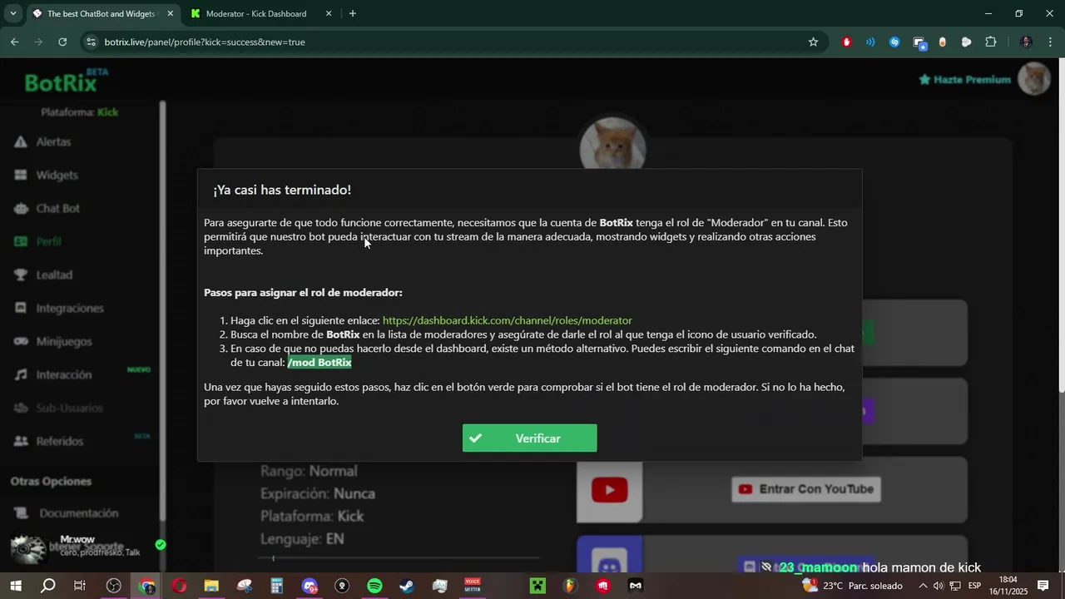Open the dashboard.kick.com moderator roles link
The image size is (1065, 599).
pyautogui.click(x=507, y=320)
